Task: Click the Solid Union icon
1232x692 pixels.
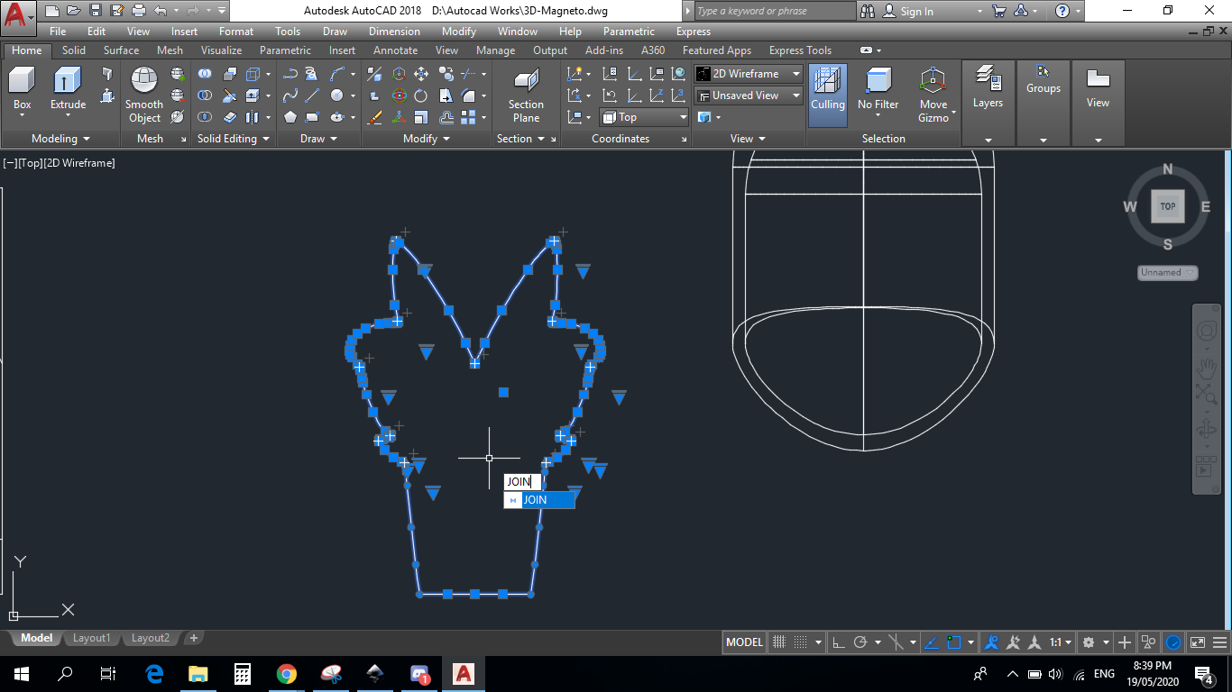Action: click(x=206, y=74)
